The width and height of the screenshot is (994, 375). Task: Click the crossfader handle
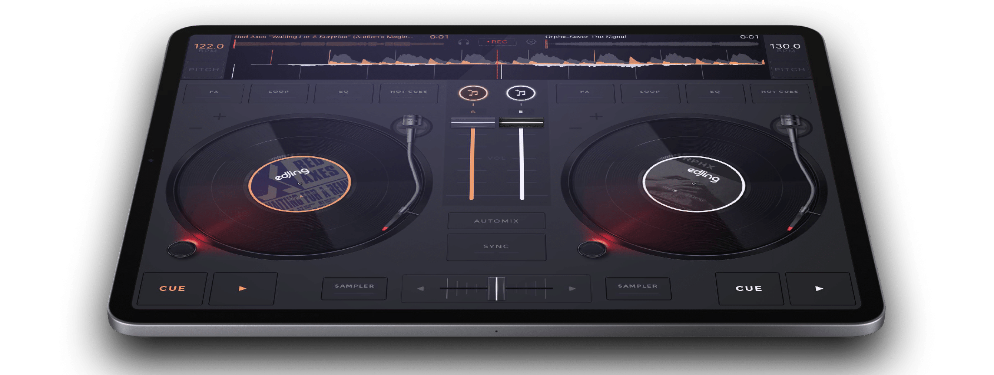click(496, 288)
